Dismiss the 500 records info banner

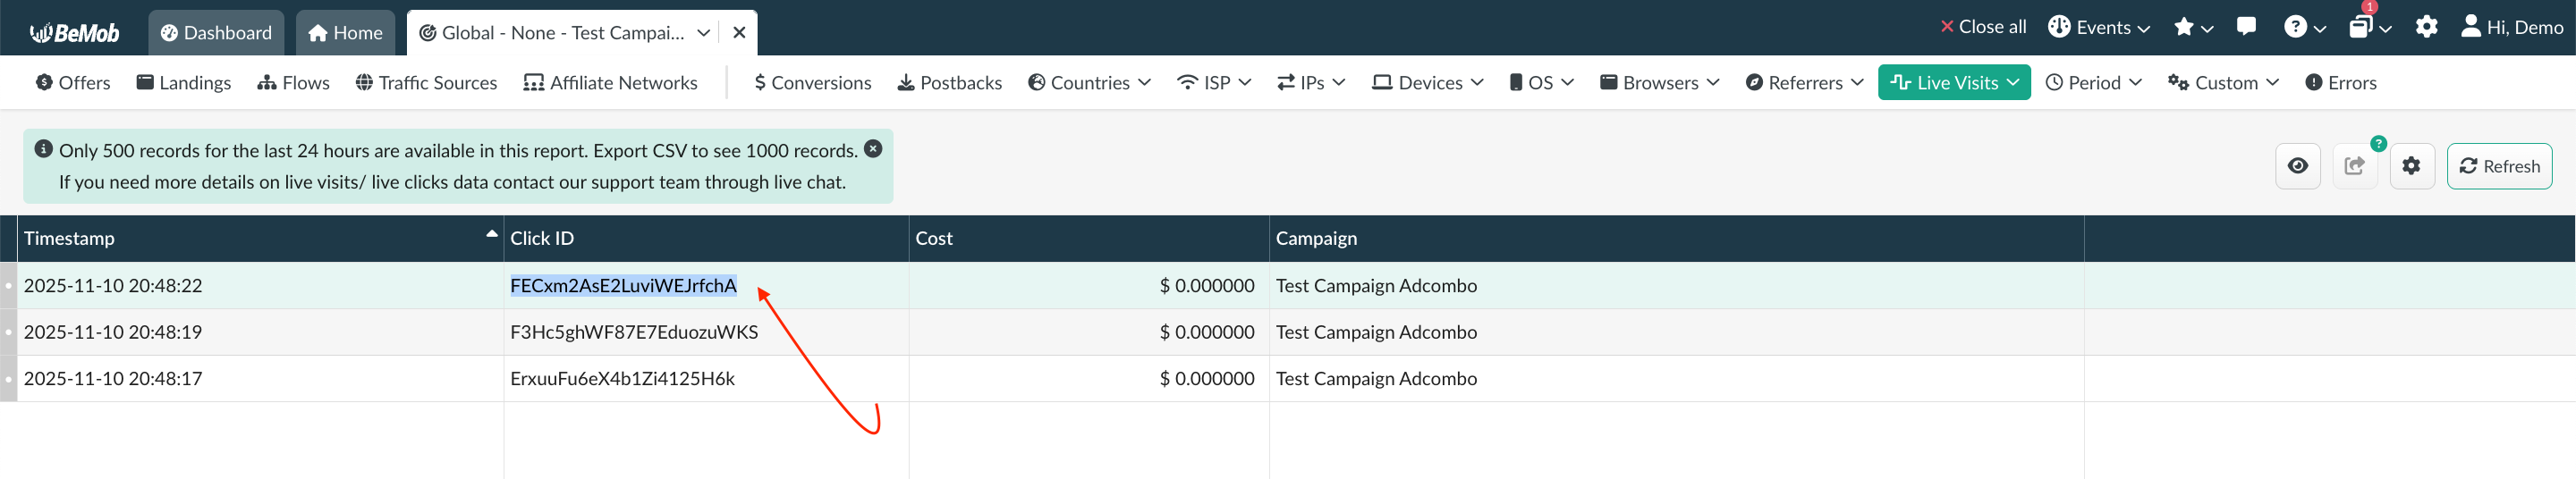coord(873,149)
